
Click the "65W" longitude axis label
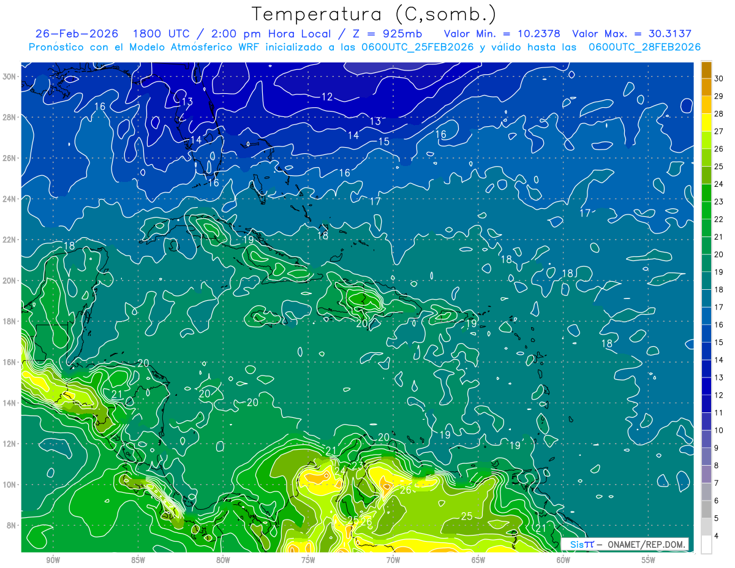coord(478,561)
